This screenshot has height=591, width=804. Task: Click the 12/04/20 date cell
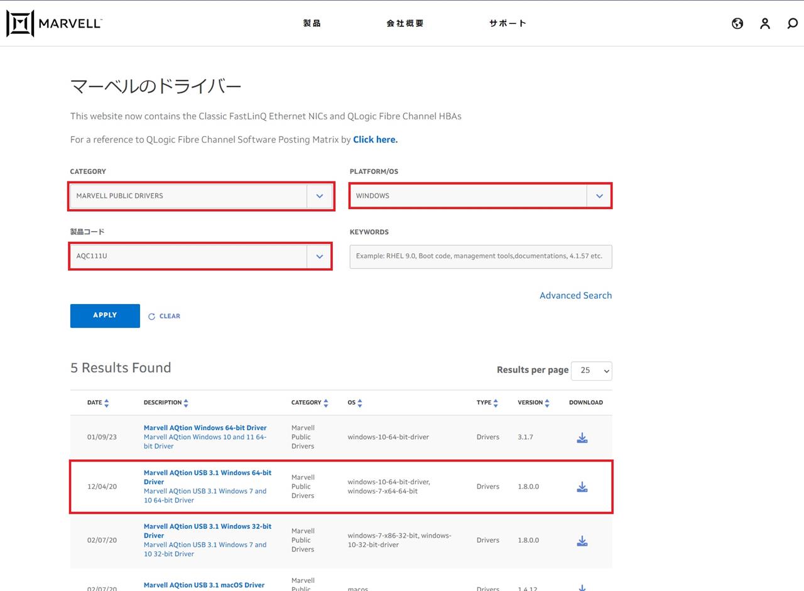(x=102, y=487)
